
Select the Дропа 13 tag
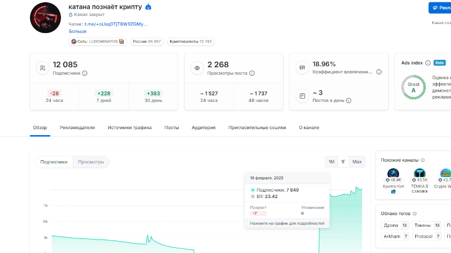pyautogui.click(x=395, y=225)
